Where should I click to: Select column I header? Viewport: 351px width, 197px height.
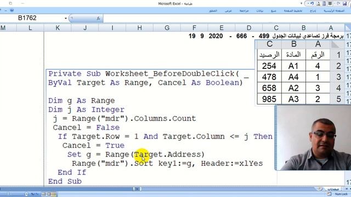(112, 28)
